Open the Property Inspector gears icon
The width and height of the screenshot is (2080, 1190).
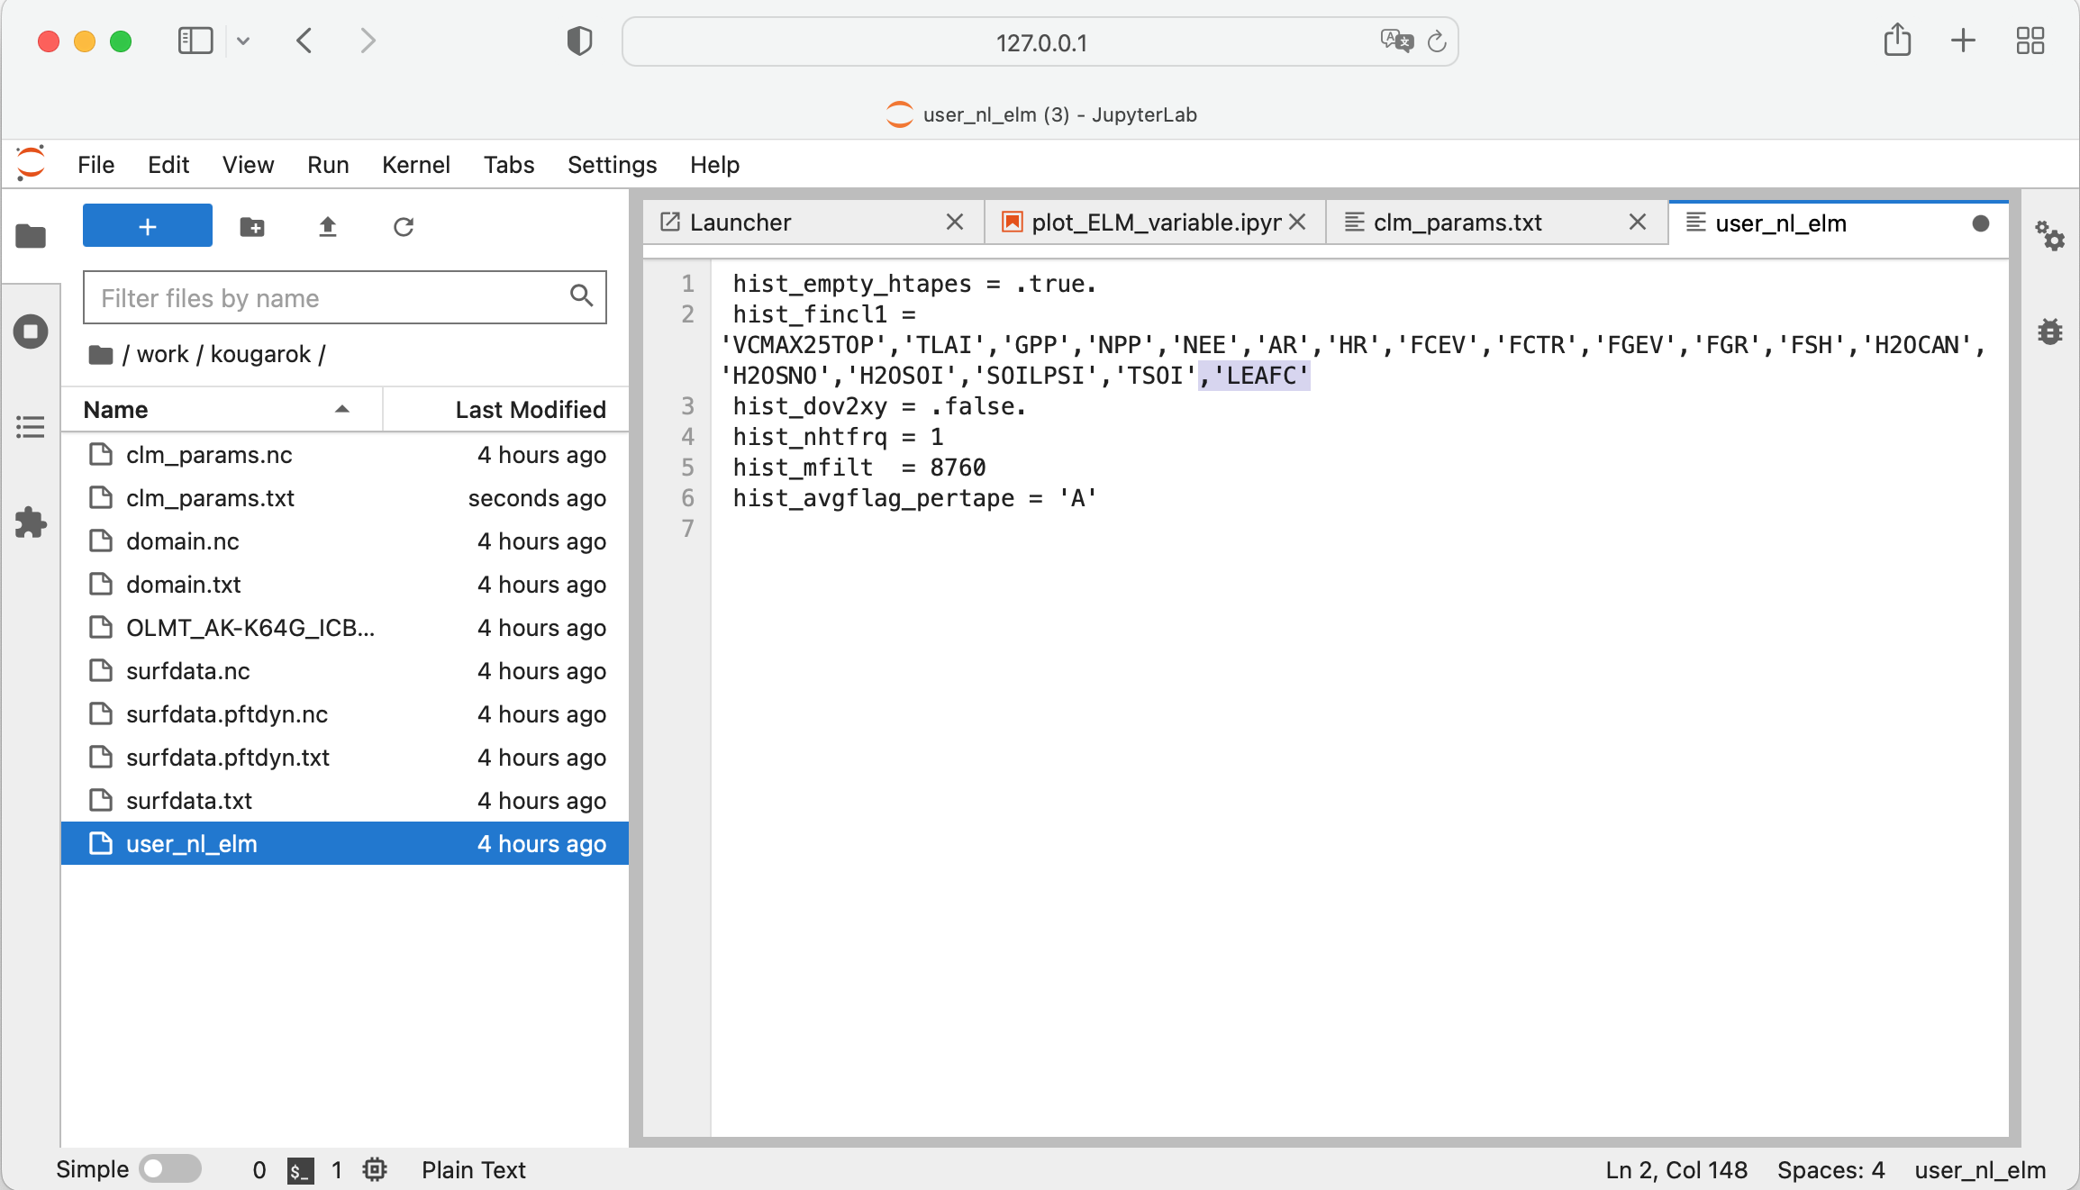(x=2049, y=236)
